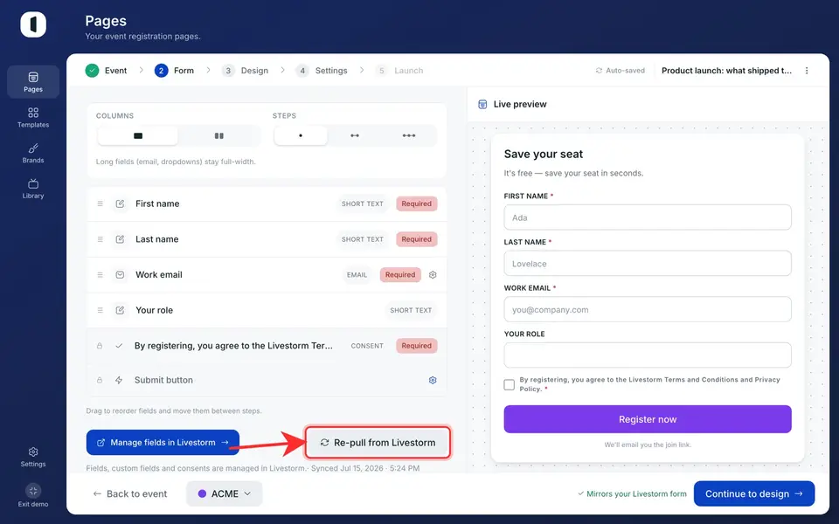Open Templates in the sidebar

pyautogui.click(x=33, y=118)
